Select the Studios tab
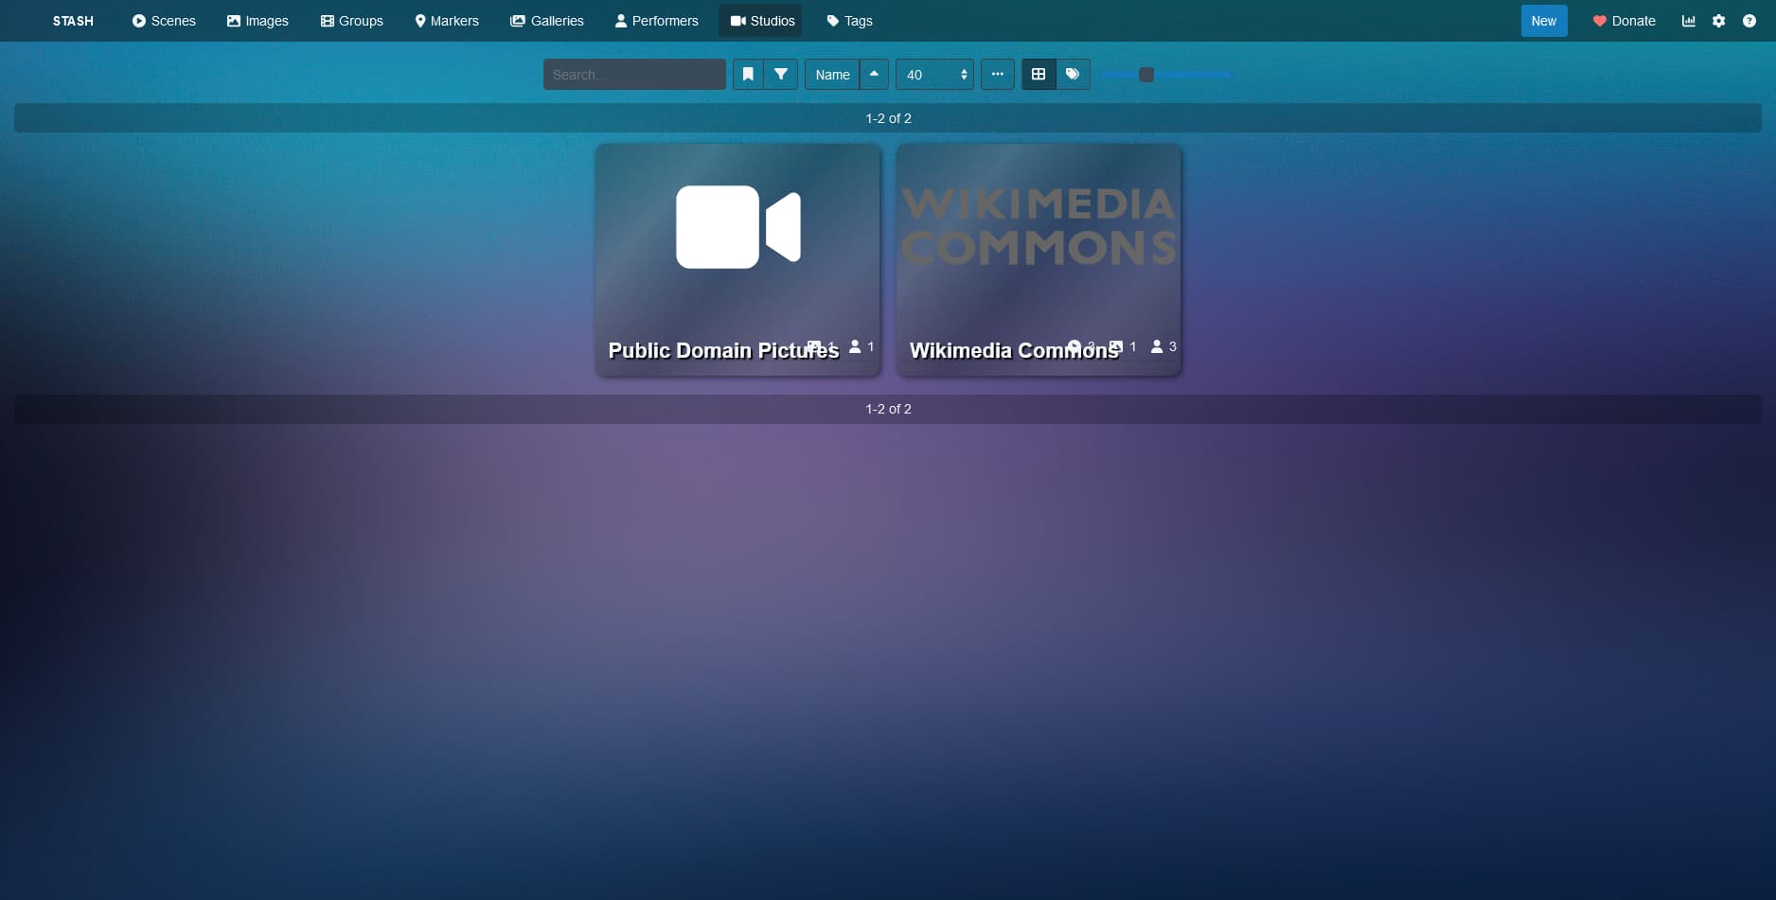 point(762,21)
